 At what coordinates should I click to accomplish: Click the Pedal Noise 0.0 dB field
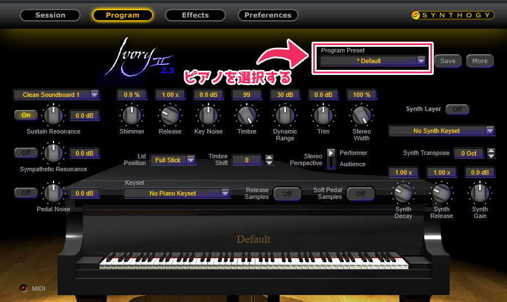point(84,193)
